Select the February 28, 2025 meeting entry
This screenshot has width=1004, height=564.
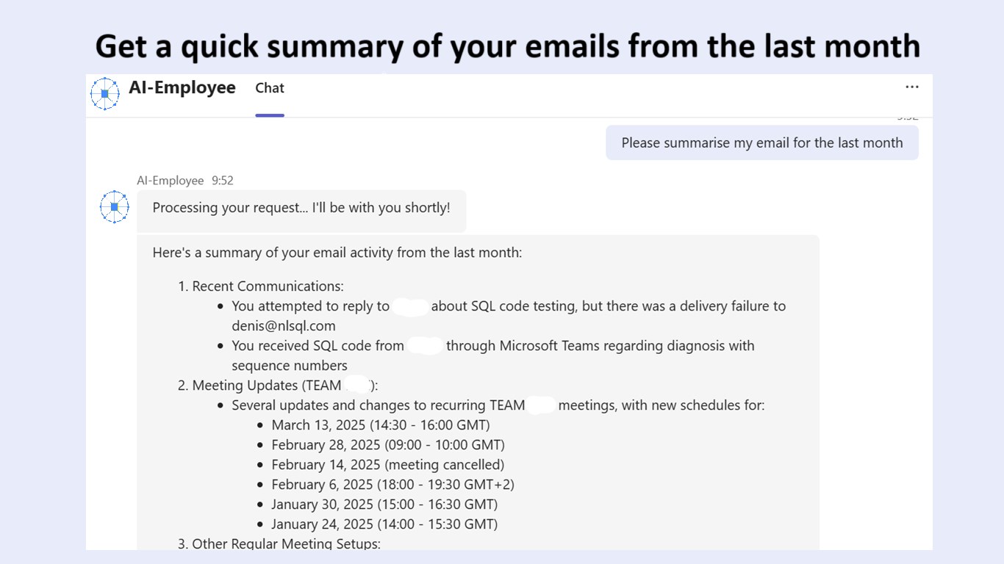(x=387, y=445)
